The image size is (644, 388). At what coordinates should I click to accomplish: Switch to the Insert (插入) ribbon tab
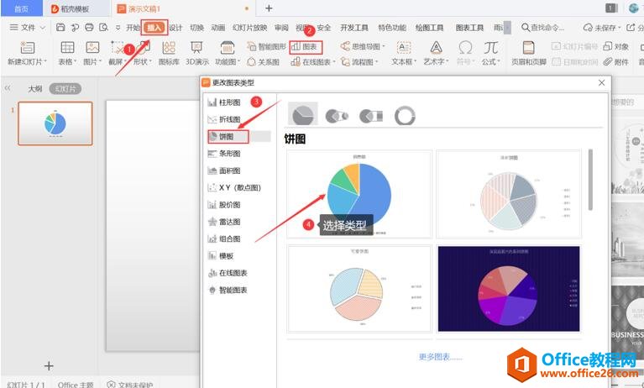154,28
